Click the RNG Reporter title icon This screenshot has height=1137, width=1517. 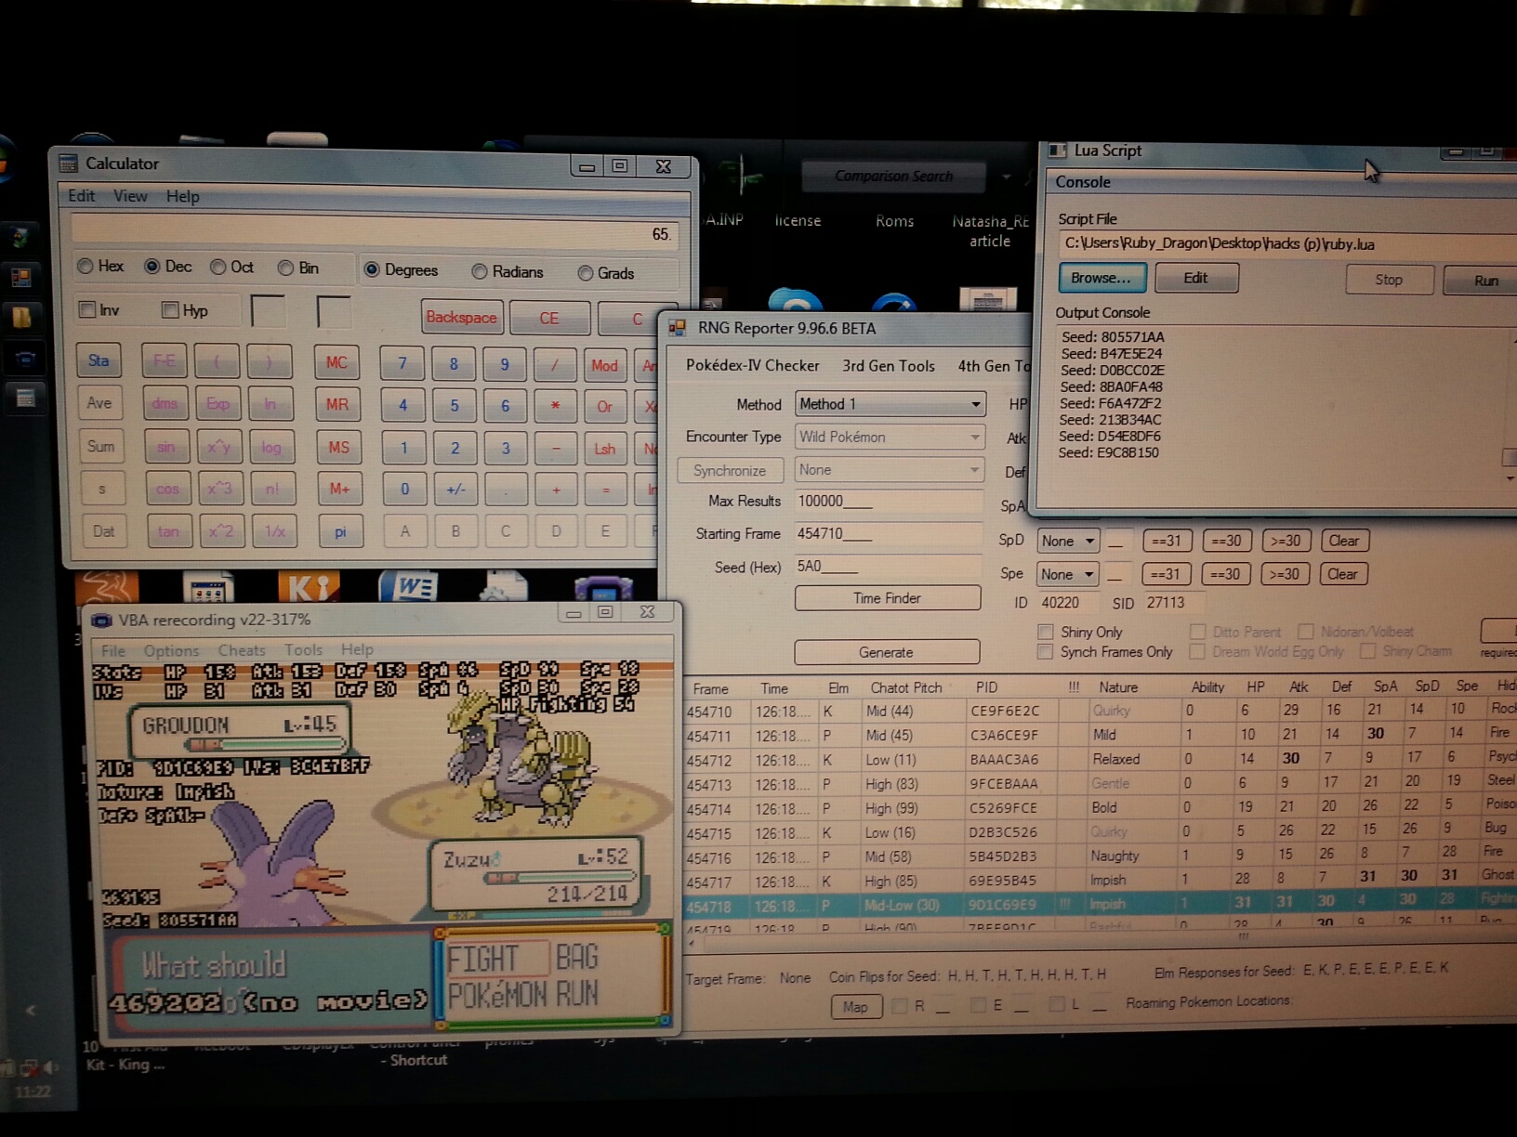(x=678, y=328)
